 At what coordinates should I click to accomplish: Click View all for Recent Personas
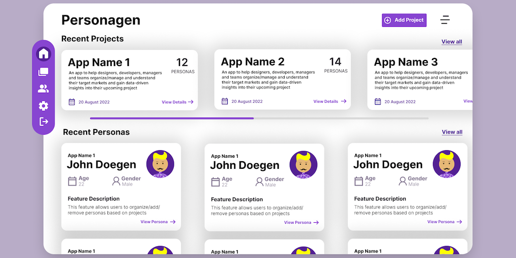(452, 132)
